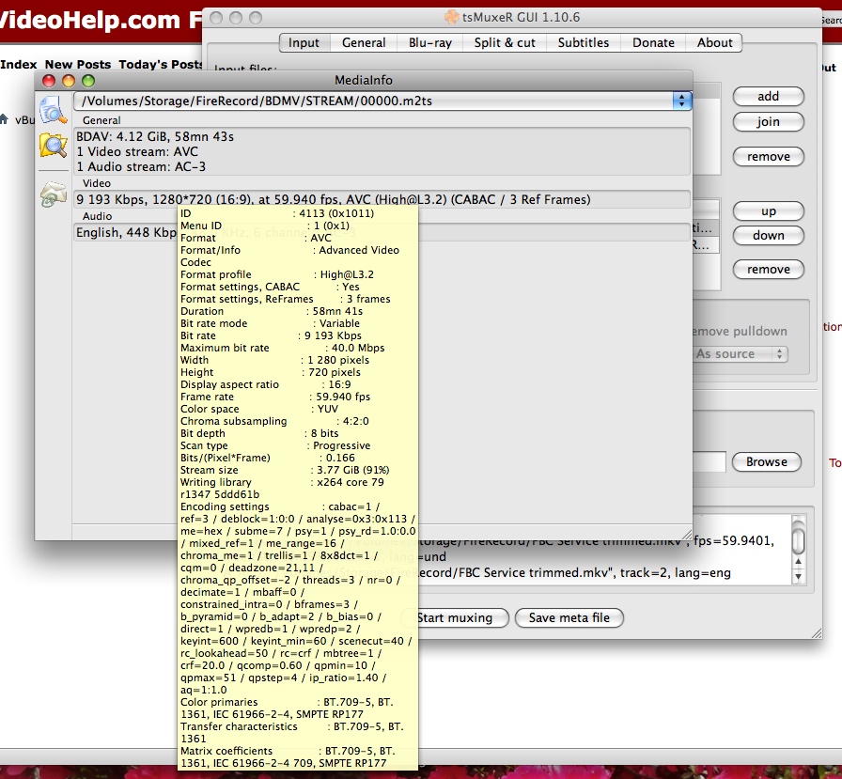The image size is (842, 779).
Task: Click the meta text area scrollbar thumb
Action: [799, 539]
